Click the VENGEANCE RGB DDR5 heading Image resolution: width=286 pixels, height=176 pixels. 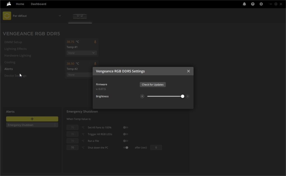tap(31, 34)
